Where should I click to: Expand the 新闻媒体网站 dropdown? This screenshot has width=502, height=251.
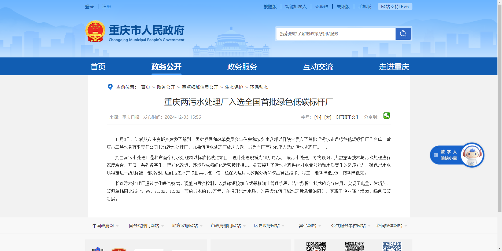[x=392, y=226]
